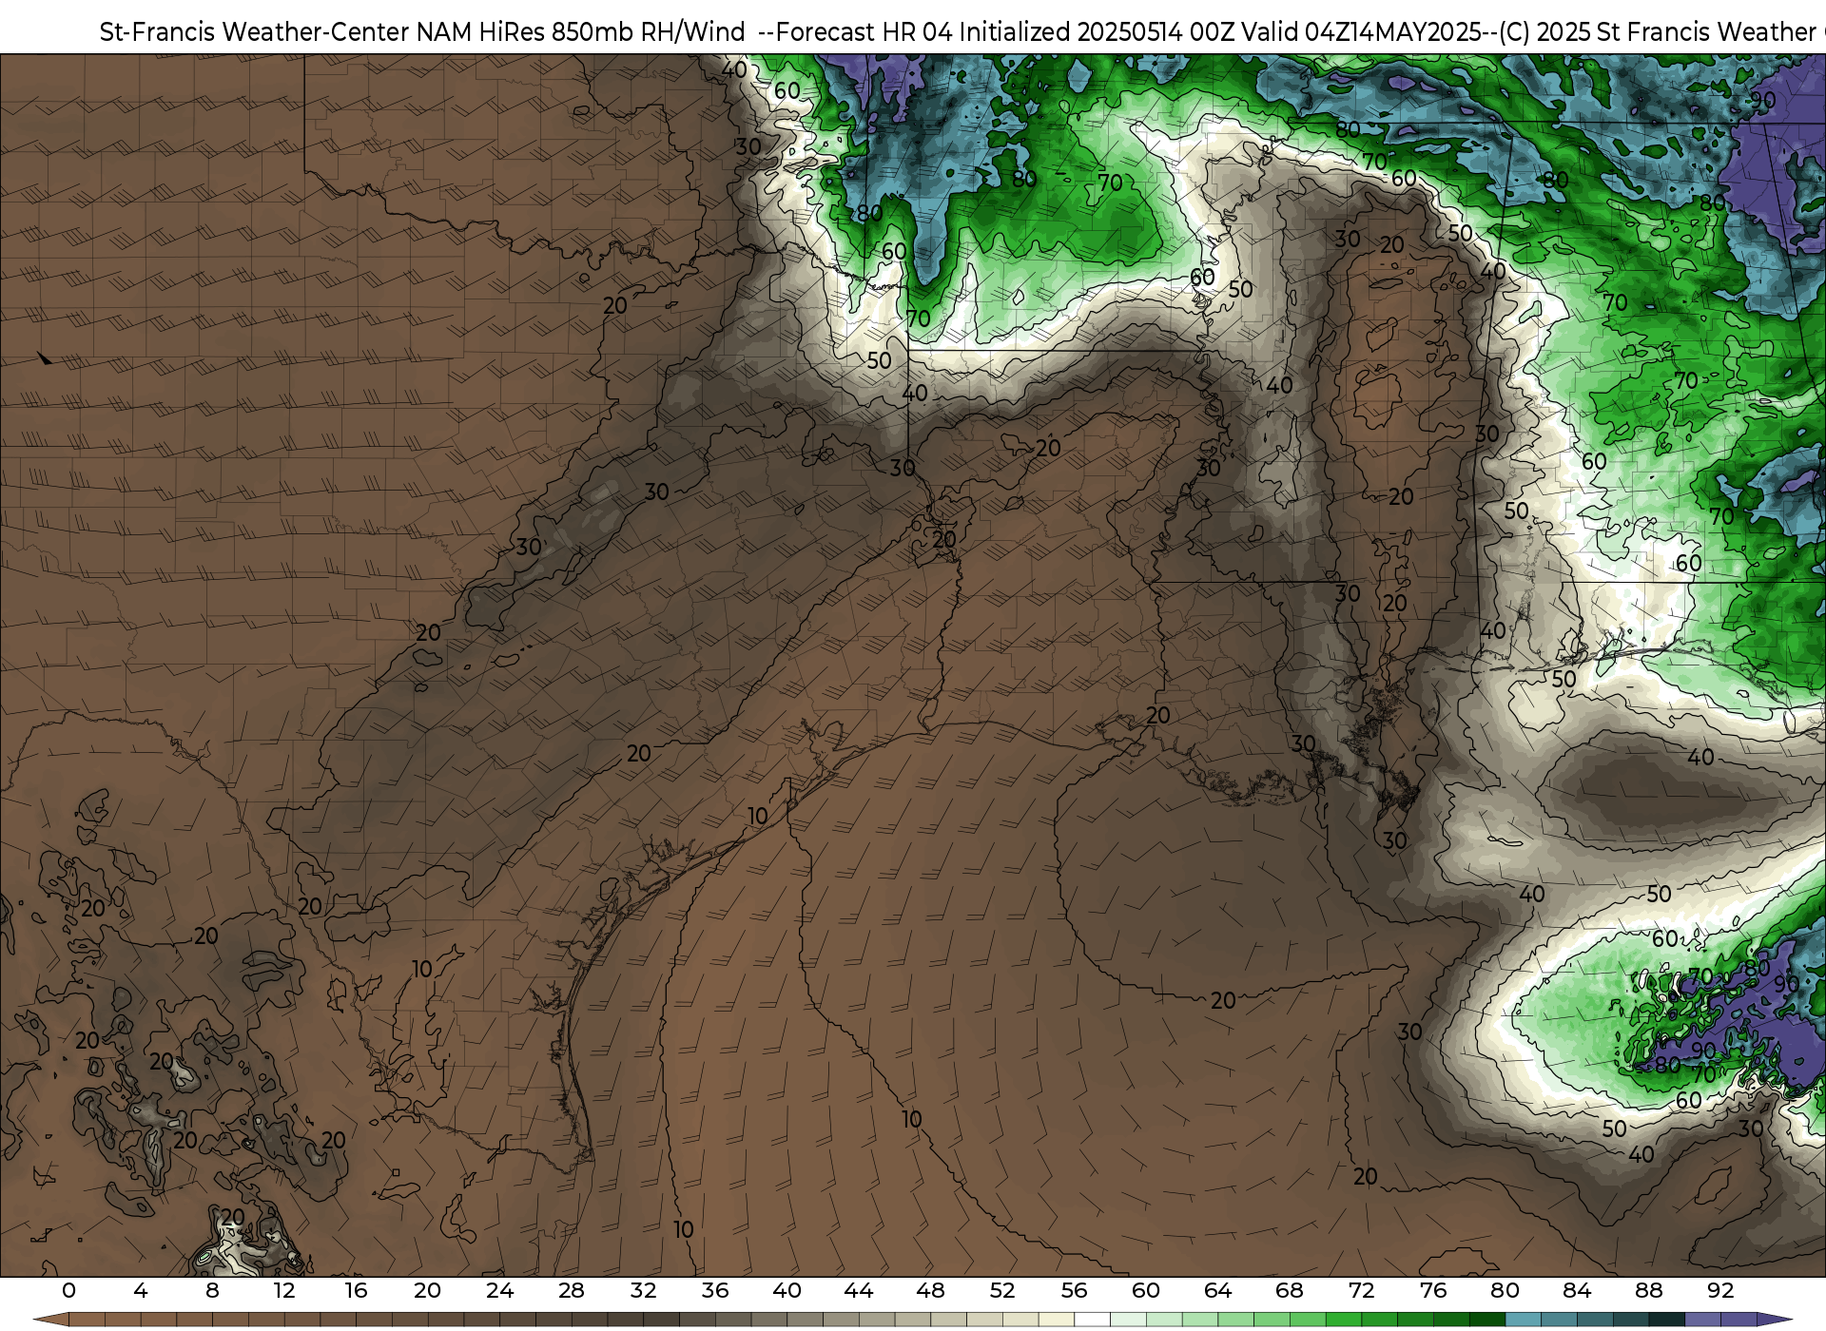Click the colorbar tick label '16'
Image resolution: width=1826 pixels, height=1331 pixels.
coord(356,1290)
